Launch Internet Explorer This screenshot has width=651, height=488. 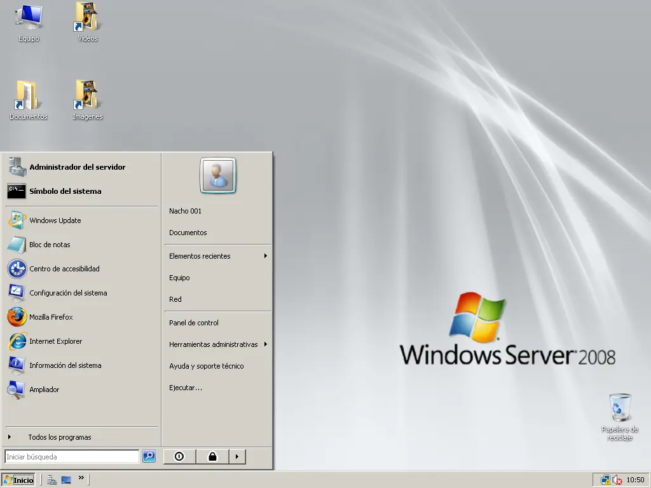pyautogui.click(x=82, y=341)
